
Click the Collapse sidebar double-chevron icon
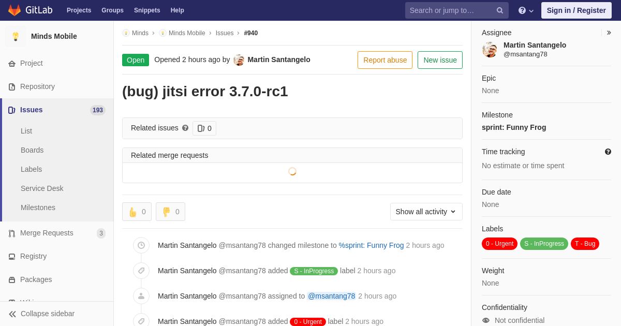(x=12, y=314)
